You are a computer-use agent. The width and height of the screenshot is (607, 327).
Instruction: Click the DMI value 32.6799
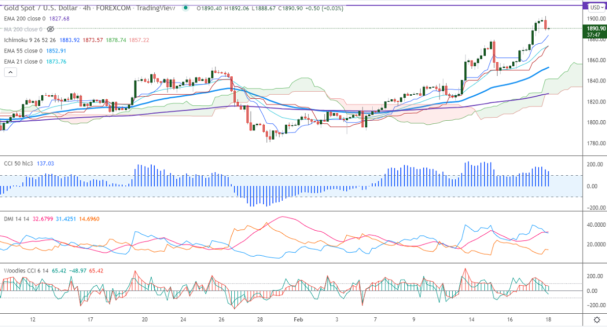click(43, 219)
